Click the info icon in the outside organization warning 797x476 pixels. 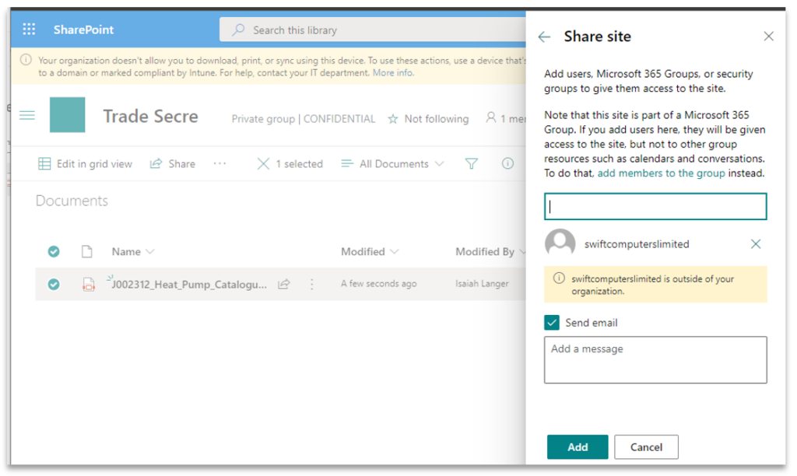[x=559, y=278]
